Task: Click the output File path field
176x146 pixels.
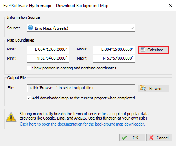Action: 81,88
